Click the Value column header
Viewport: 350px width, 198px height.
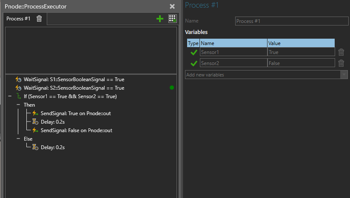(301, 43)
